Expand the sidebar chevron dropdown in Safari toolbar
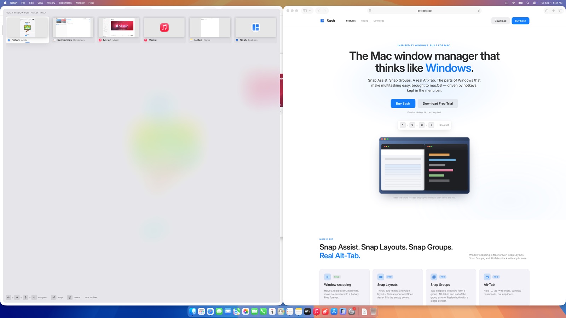Image resolution: width=566 pixels, height=318 pixels. [x=310, y=11]
